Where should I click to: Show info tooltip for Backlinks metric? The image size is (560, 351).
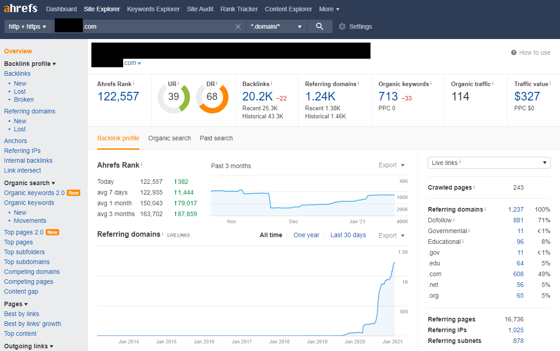tap(271, 83)
